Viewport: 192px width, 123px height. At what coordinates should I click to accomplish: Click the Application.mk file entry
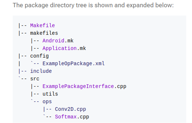click(x=64, y=48)
